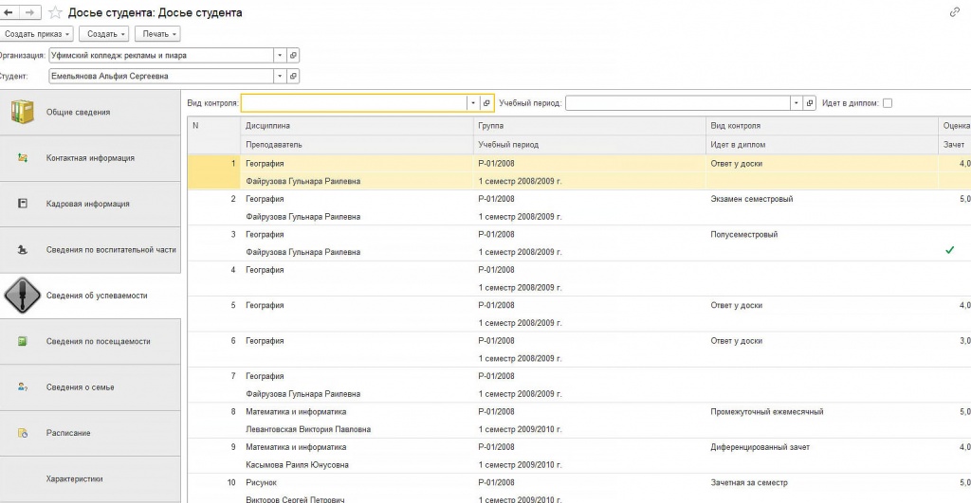The image size is (971, 503).
Task: Select Зачетная за семестр cell
Action: tap(749, 482)
